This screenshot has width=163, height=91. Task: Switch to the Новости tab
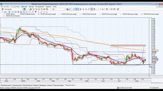coord(50,85)
